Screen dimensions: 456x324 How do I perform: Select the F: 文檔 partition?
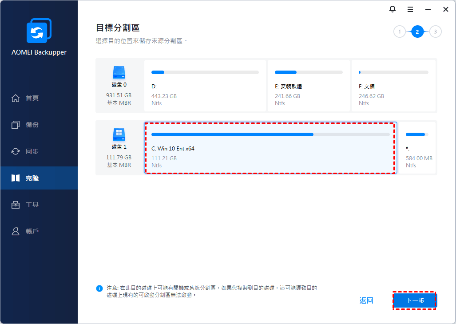coord(393,86)
